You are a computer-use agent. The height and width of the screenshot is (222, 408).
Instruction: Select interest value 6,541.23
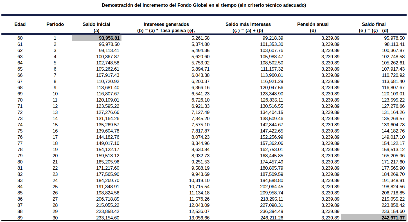tap(200, 94)
